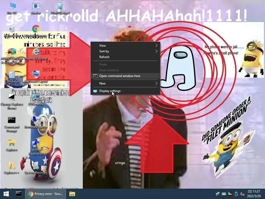
Task: Click the New context menu entry
Action: click(x=126, y=83)
